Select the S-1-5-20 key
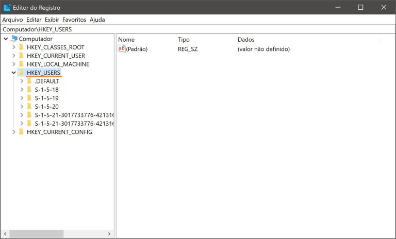 46,107
